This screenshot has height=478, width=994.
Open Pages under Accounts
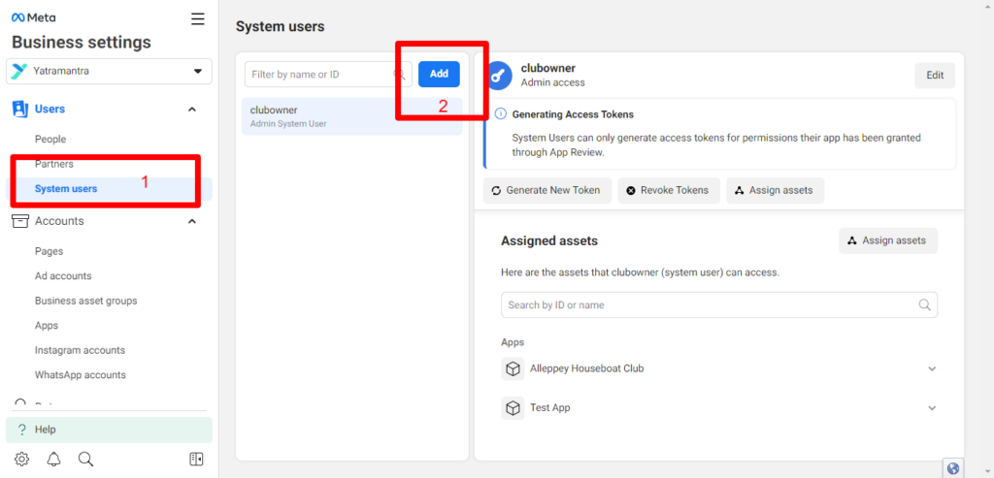[50, 251]
